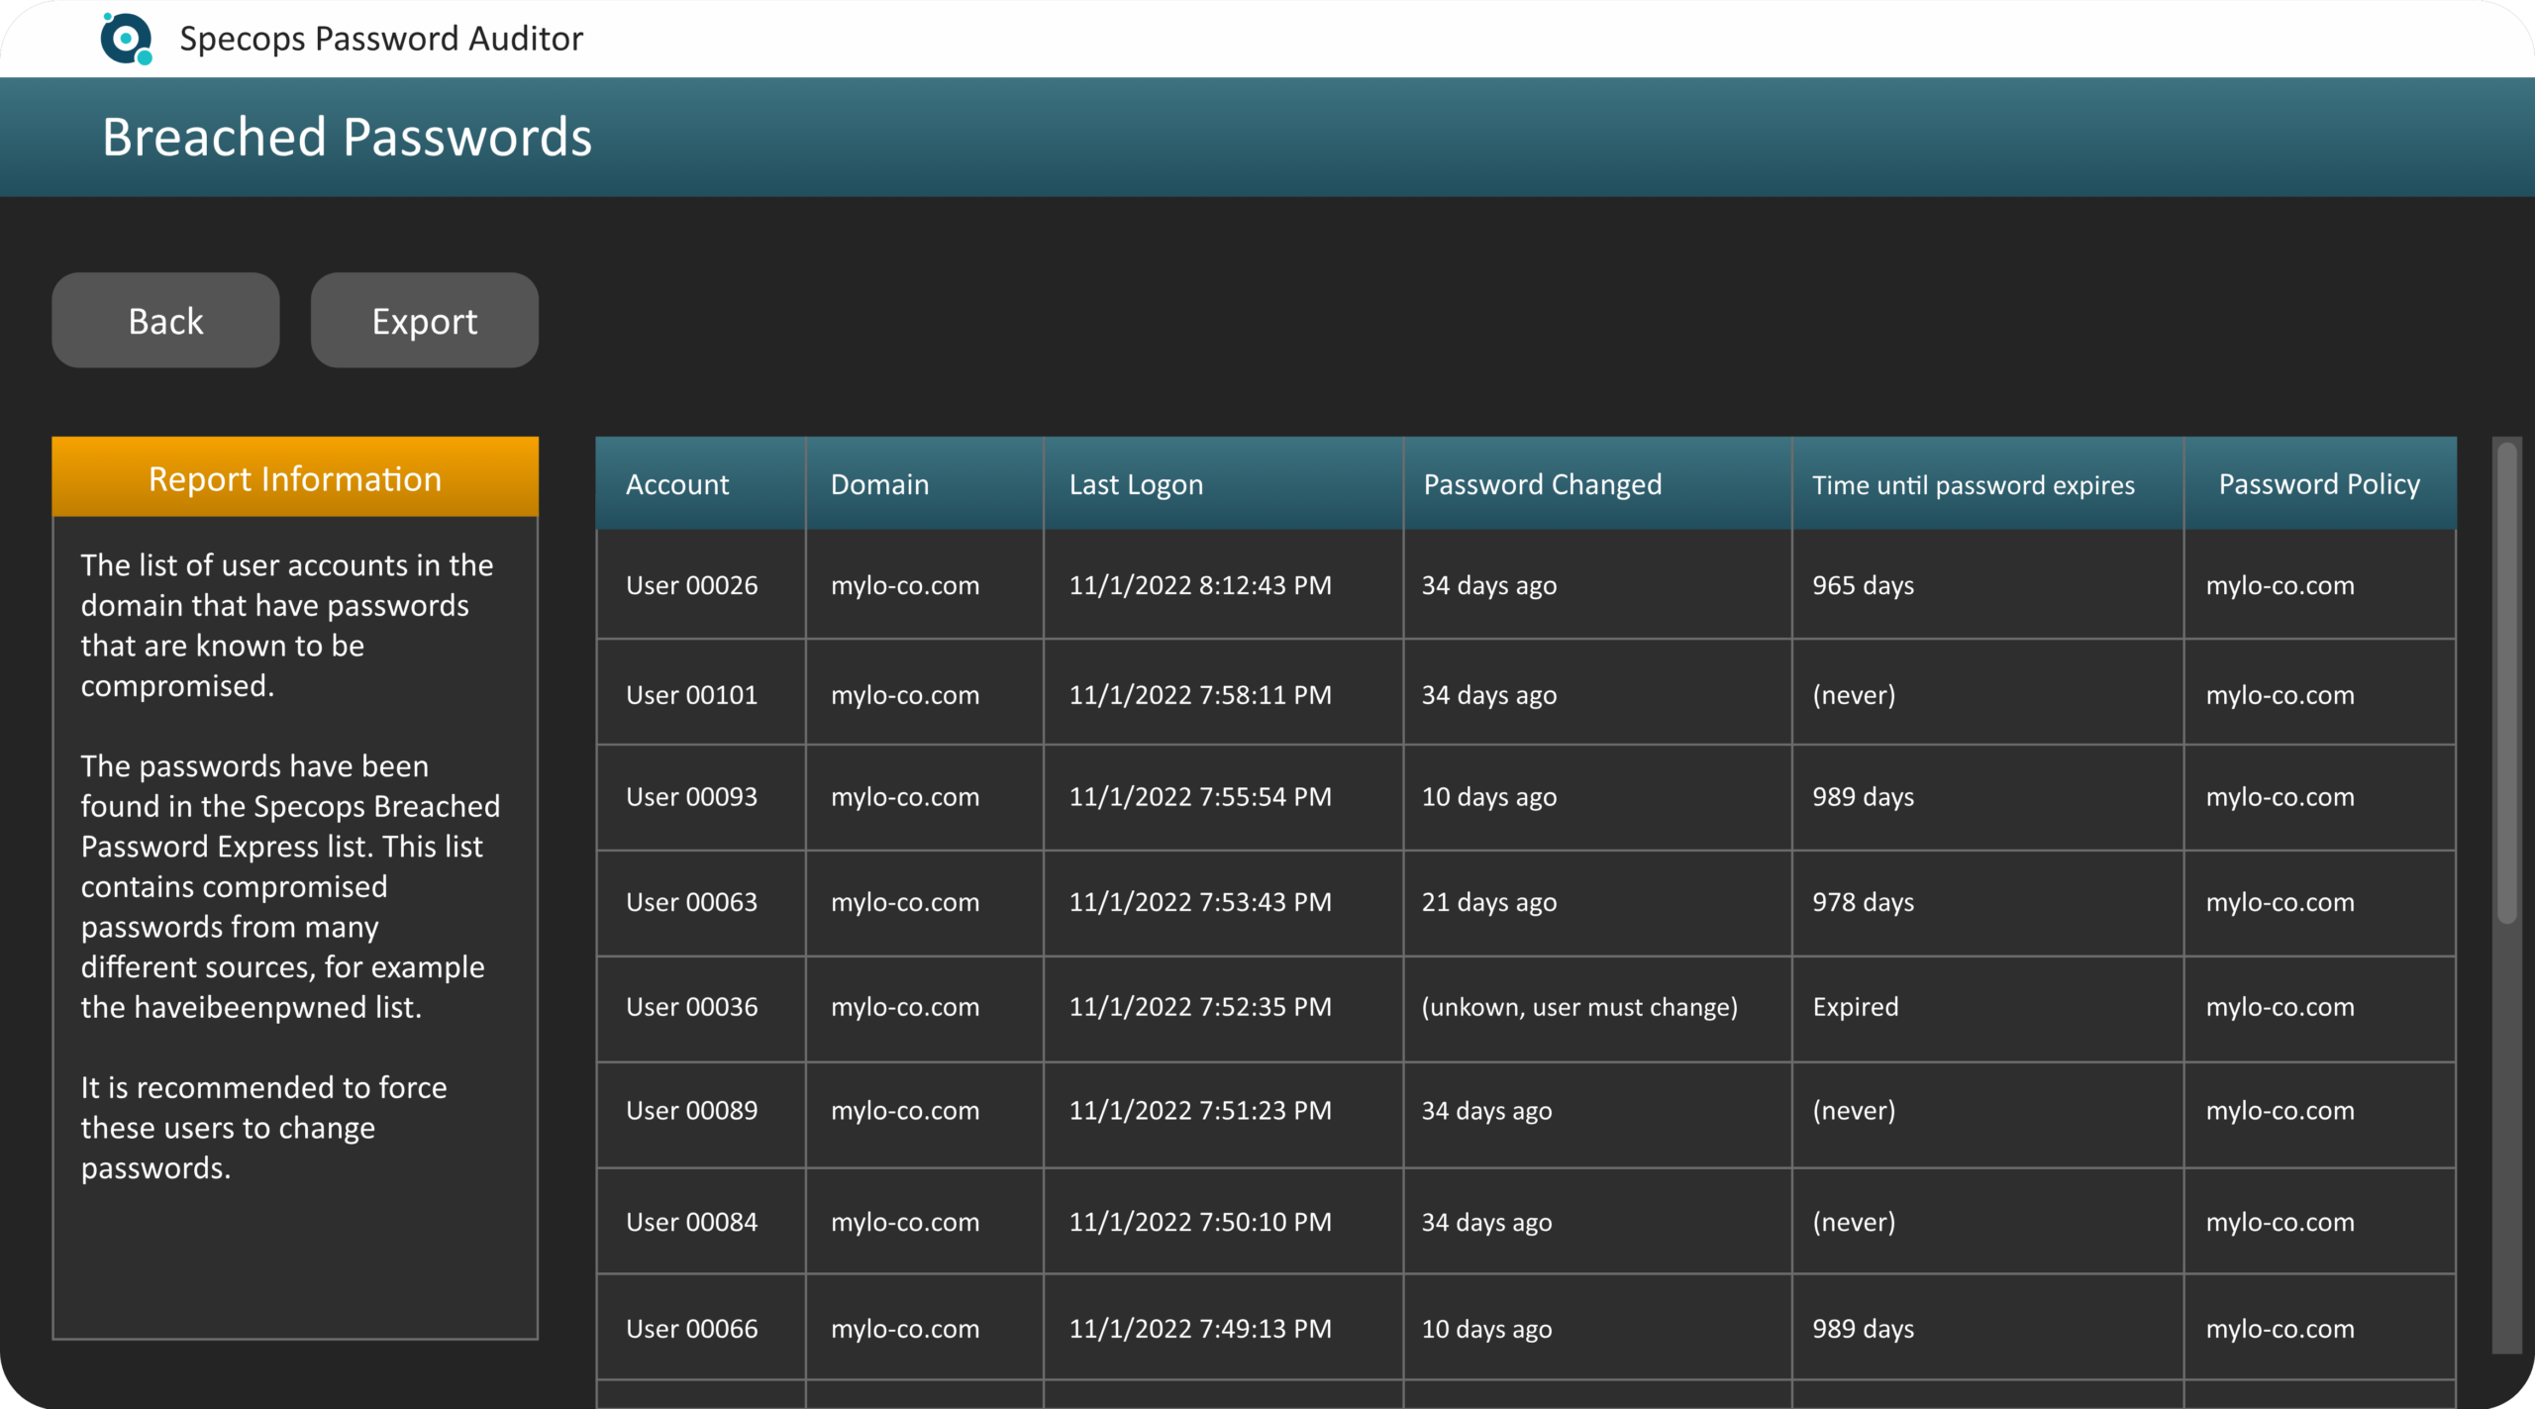
Task: Click the Specops Password Auditor logo icon
Action: [125, 38]
